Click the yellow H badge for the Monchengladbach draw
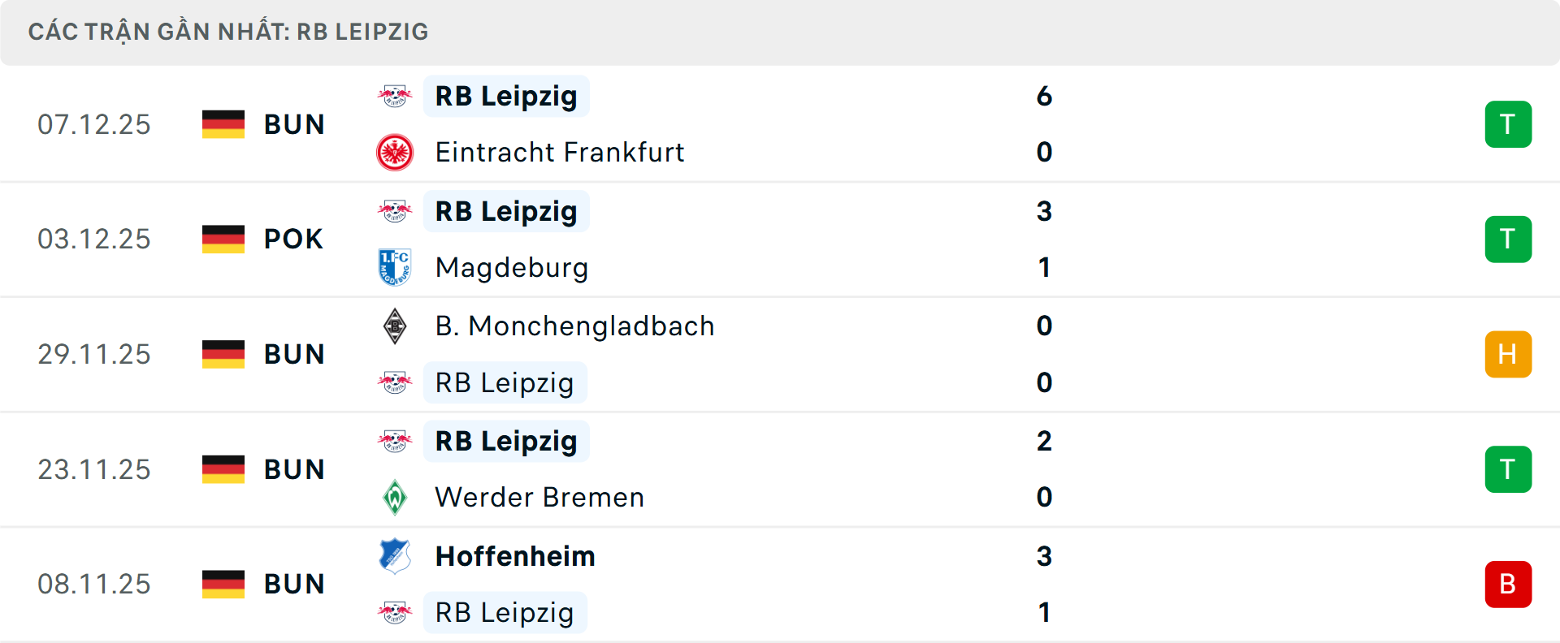 point(1508,354)
